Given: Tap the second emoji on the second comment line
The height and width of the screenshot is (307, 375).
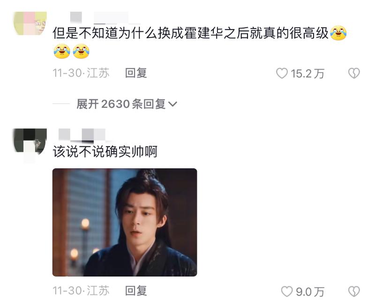Looking at the screenshot, I should (81, 51).
